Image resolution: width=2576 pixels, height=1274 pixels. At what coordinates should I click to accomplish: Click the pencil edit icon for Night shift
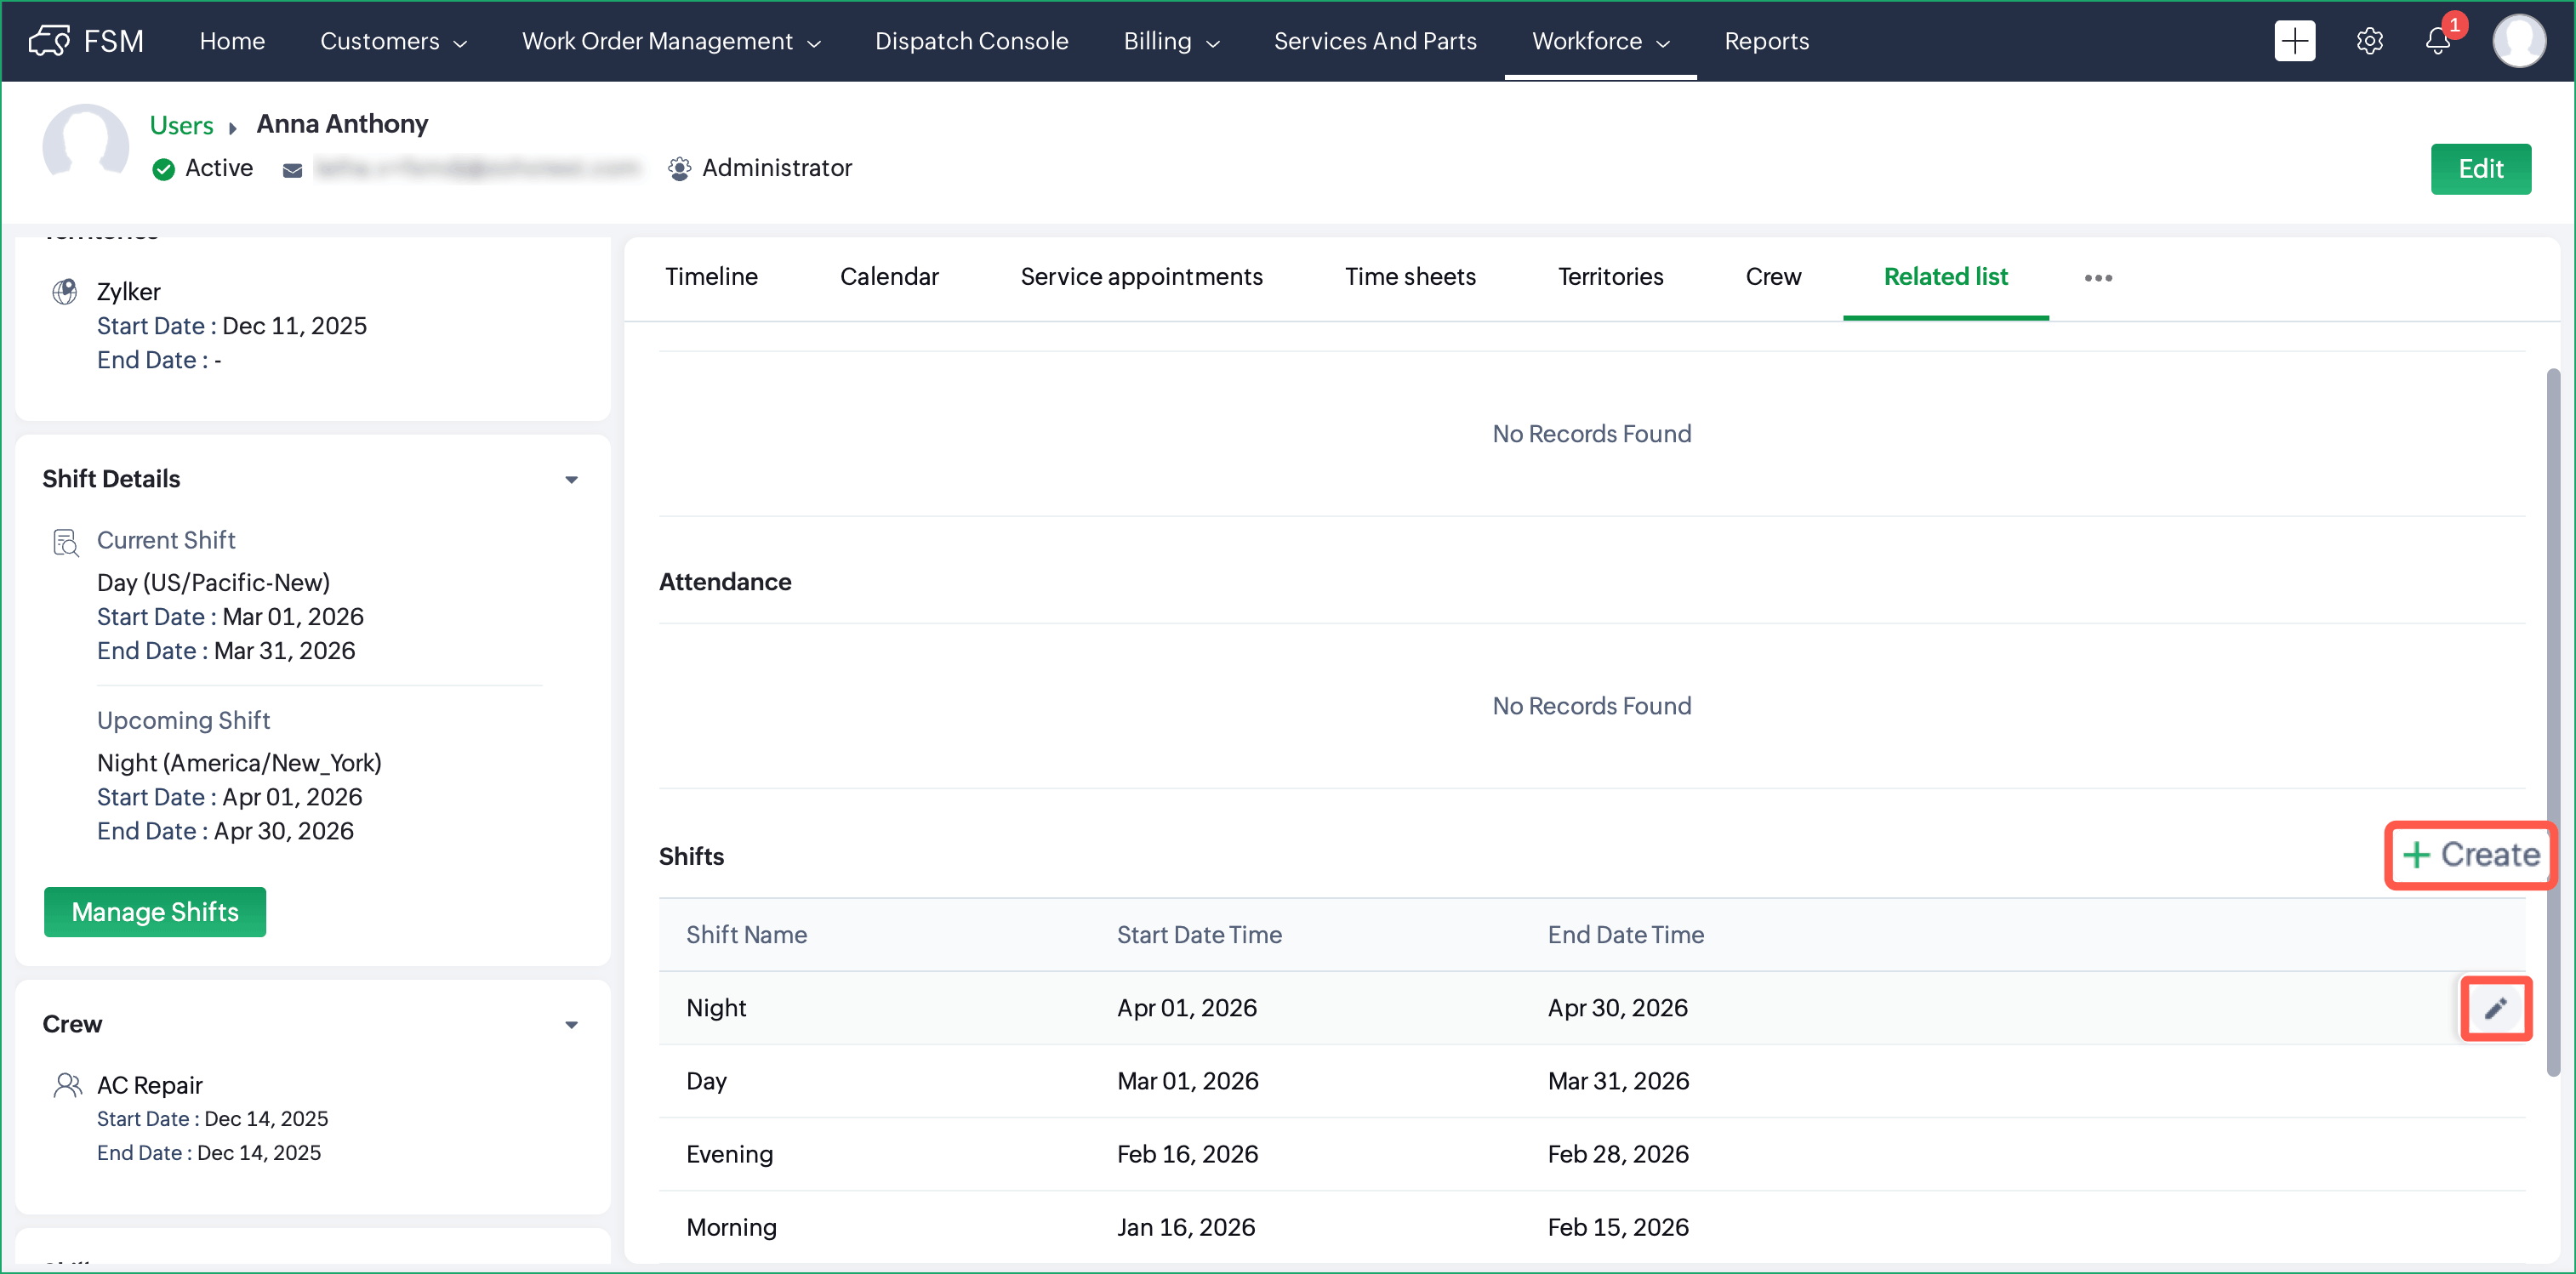coord(2495,1008)
